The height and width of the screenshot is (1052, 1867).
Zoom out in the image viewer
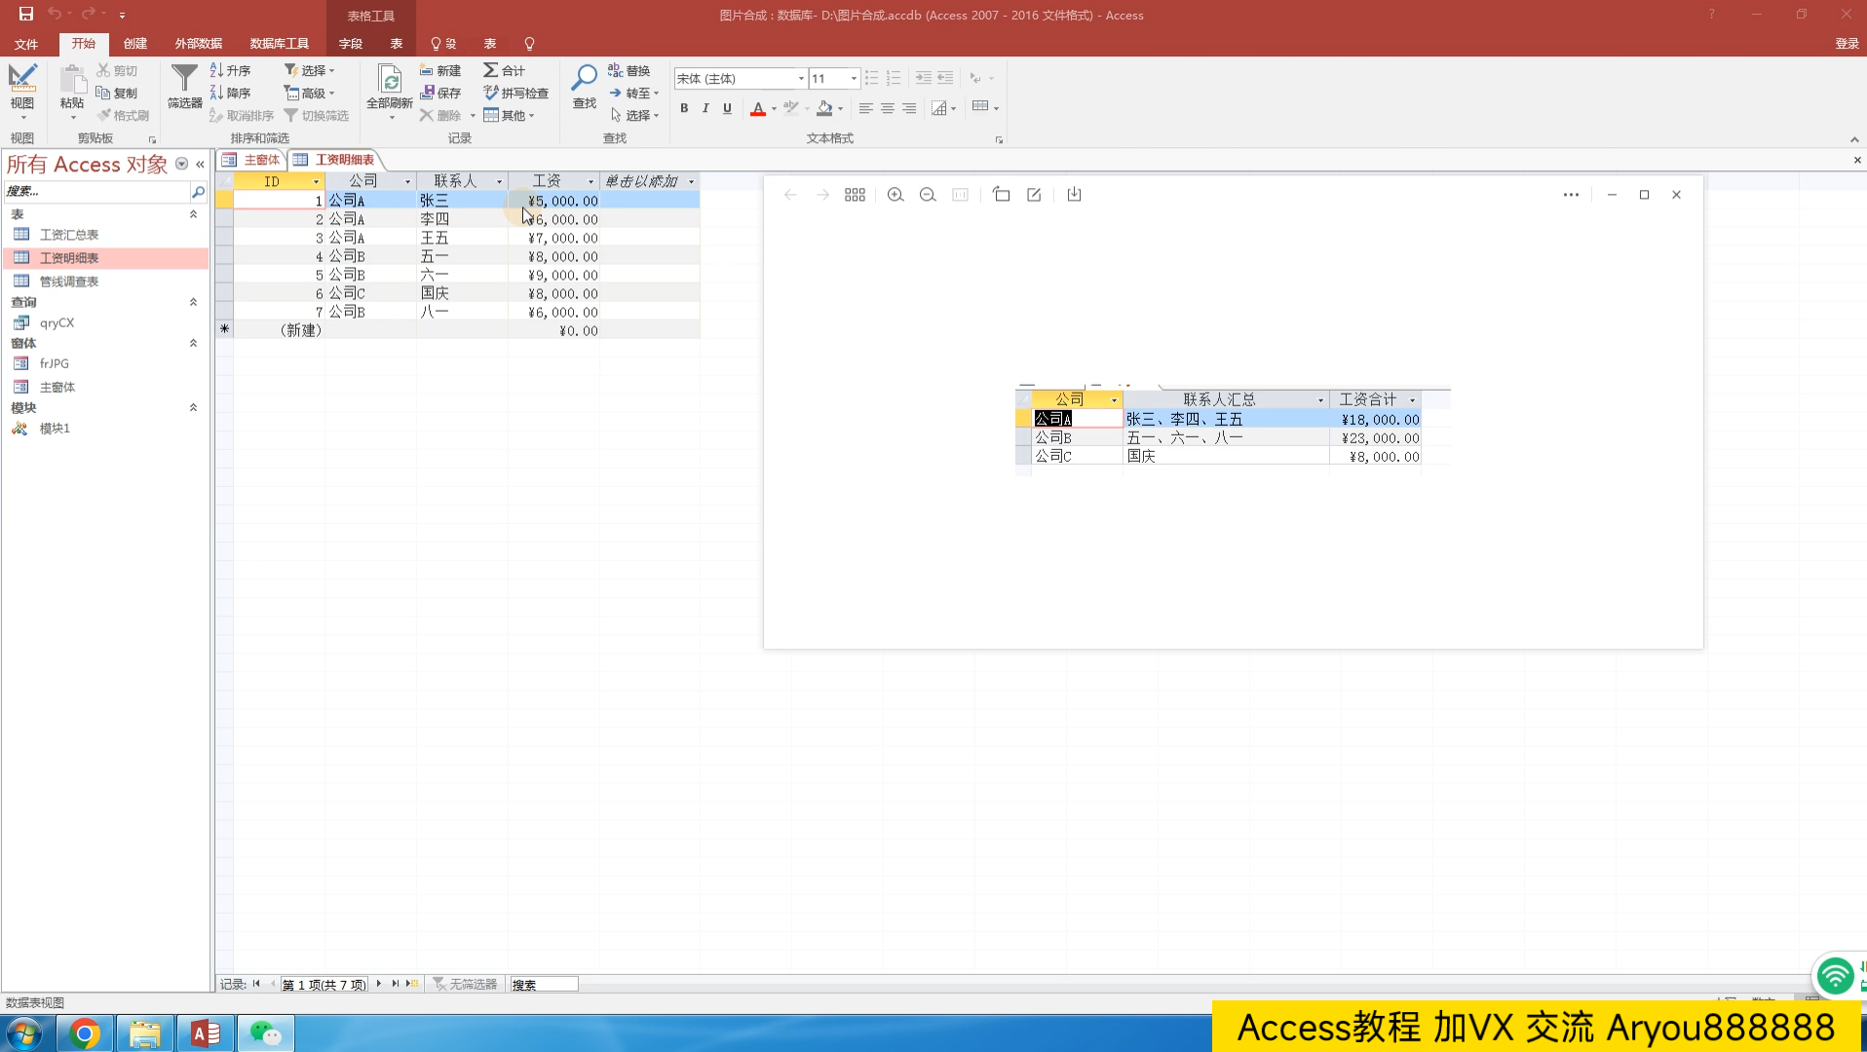point(928,195)
